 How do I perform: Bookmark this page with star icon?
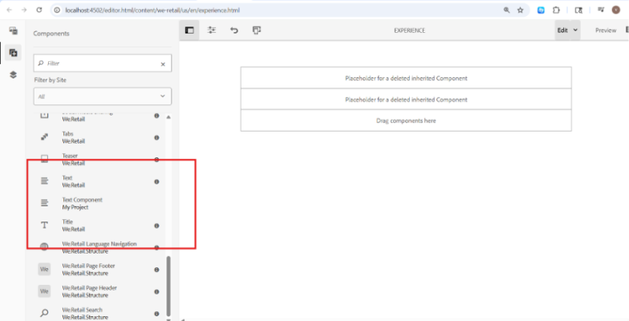click(520, 10)
